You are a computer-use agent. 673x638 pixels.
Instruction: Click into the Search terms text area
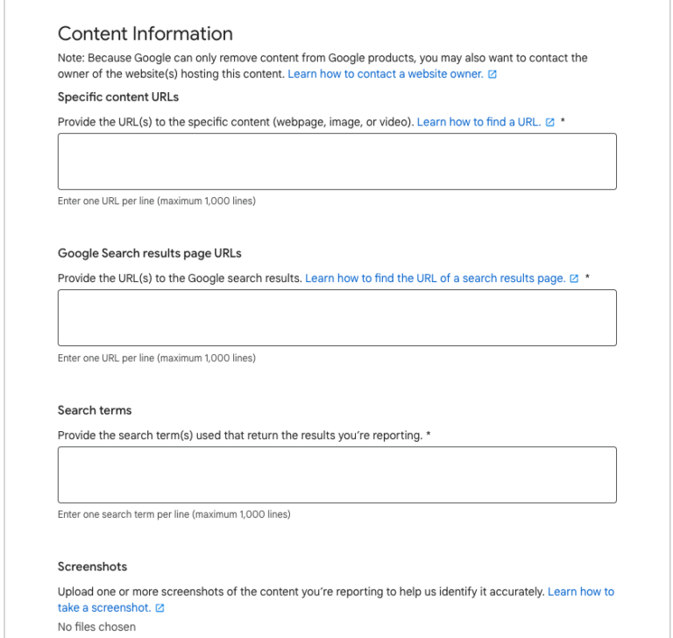point(336,475)
